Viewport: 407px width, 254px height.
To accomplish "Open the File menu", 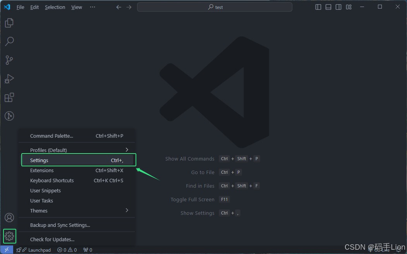I will point(20,7).
